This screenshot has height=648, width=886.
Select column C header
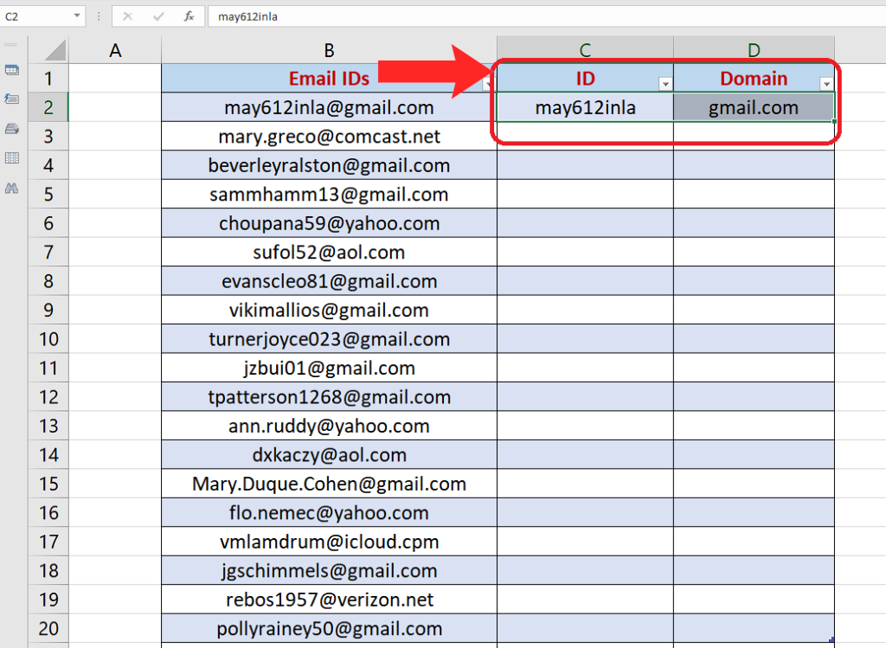[585, 50]
